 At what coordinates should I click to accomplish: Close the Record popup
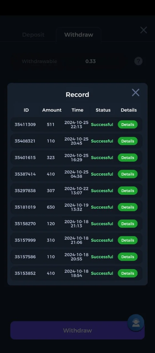click(135, 92)
